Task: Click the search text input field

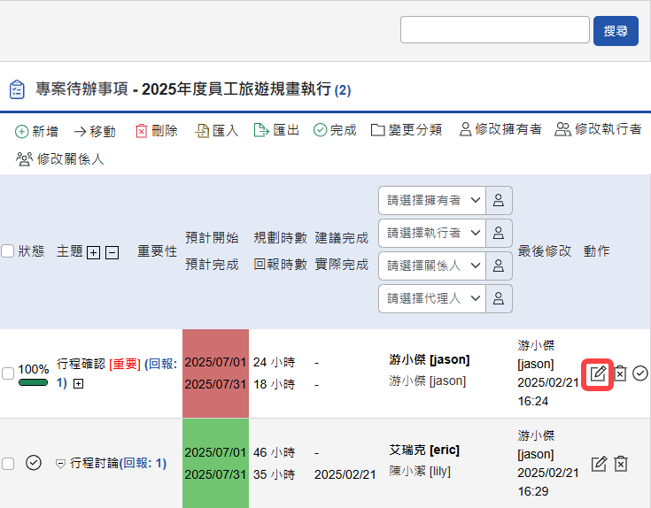Action: [x=494, y=30]
